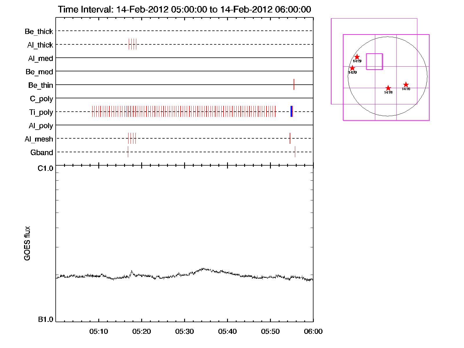Screen dimensions: 464x348
Task: Select the Ti_poly filter label
Action: (x=41, y=112)
